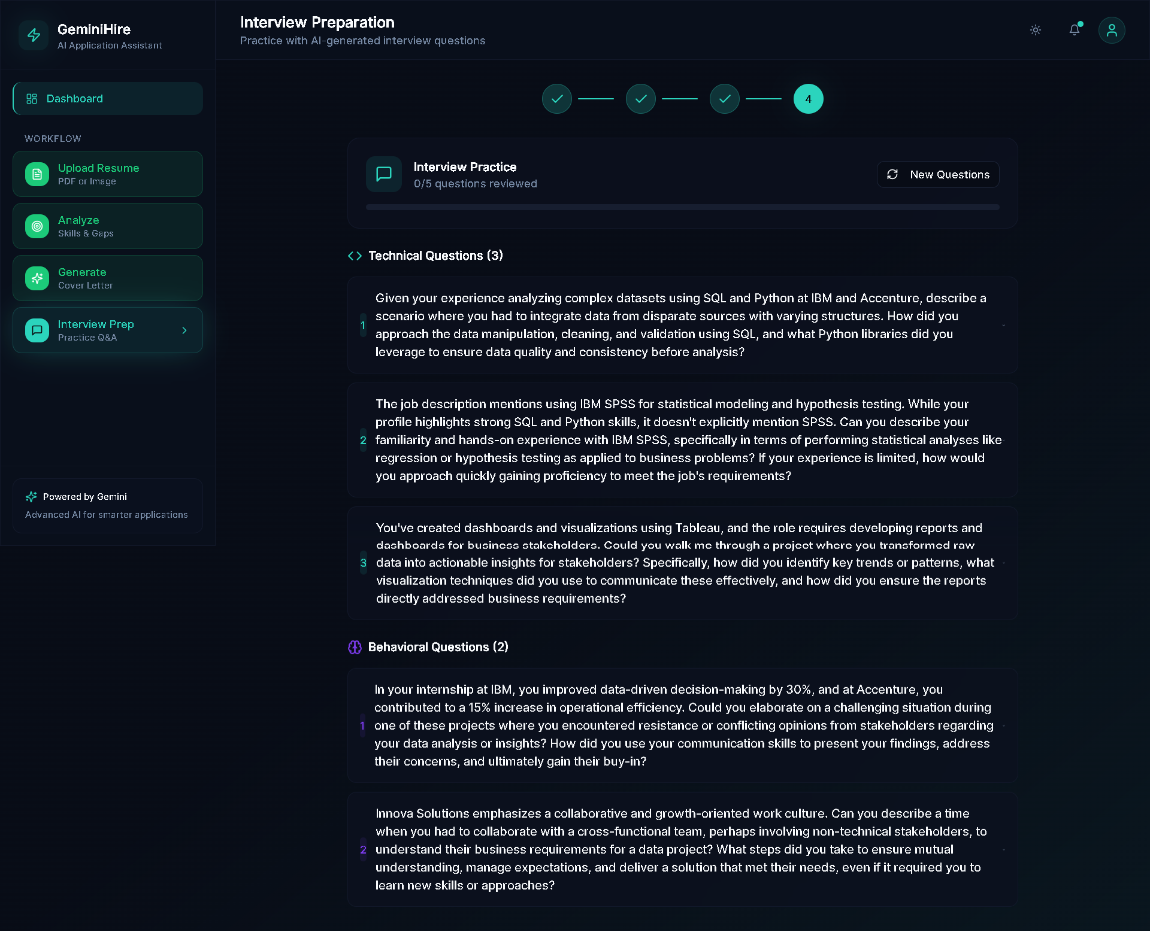Click the Analyze target icon
This screenshot has height=932, width=1150.
[x=37, y=226]
